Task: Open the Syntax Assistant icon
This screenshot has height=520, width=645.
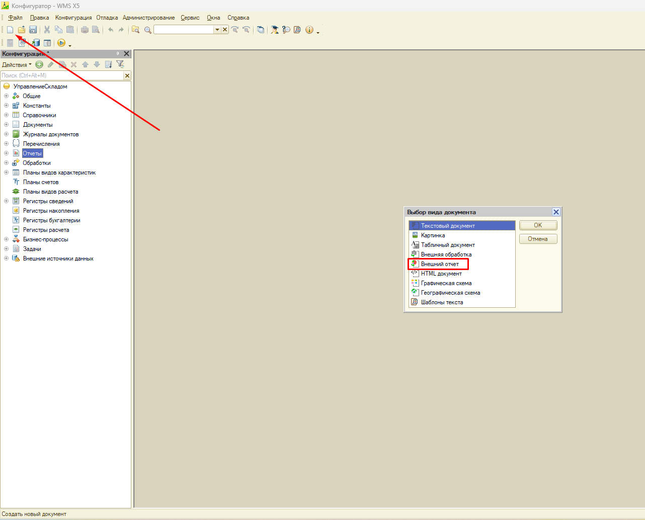Action: (x=275, y=30)
